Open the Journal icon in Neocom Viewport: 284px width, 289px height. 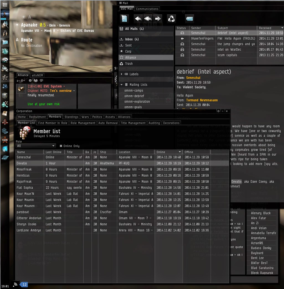tap(5, 113)
